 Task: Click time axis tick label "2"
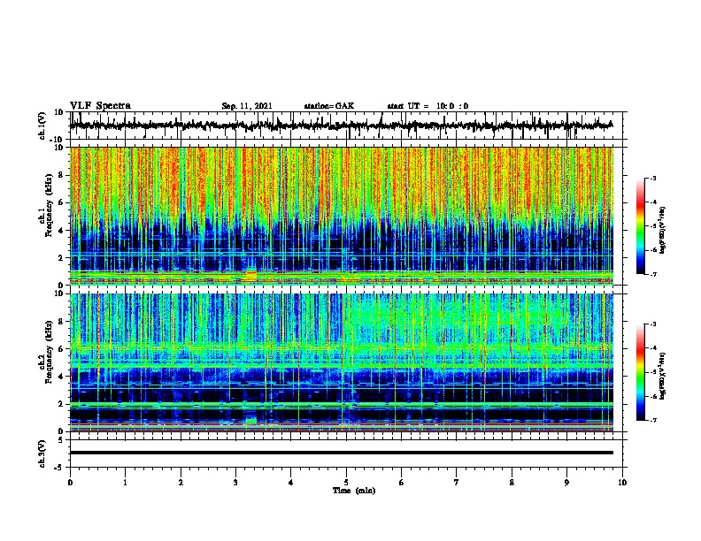(181, 483)
